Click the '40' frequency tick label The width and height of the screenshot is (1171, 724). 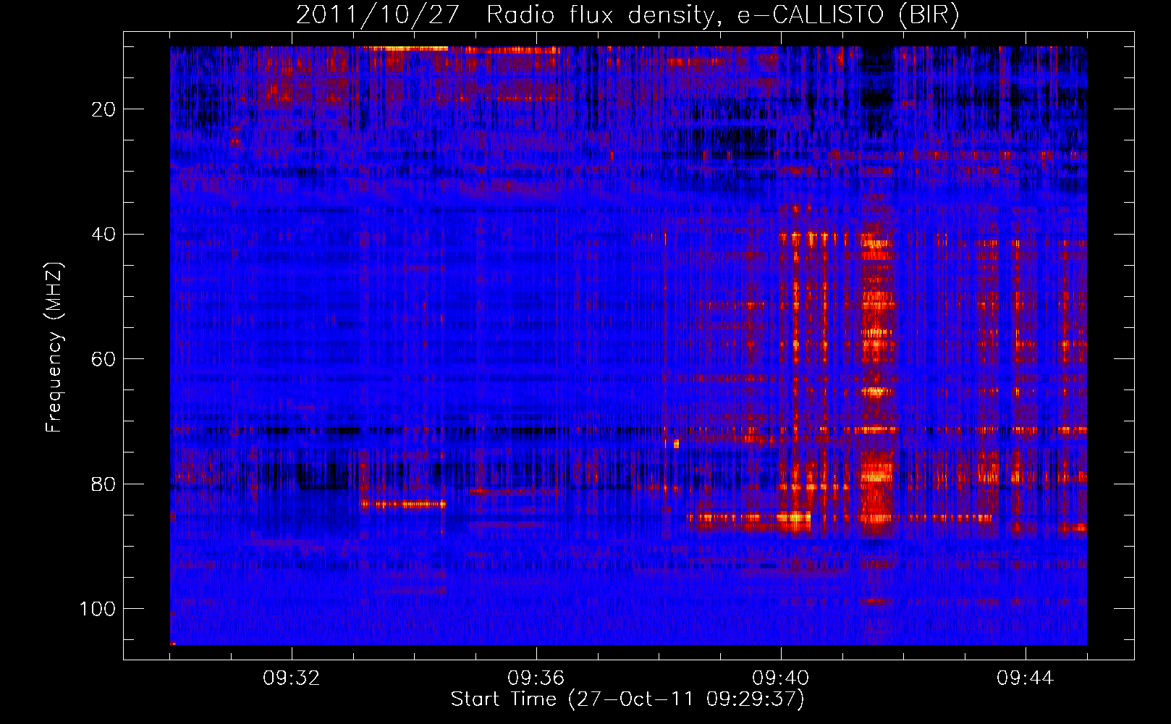[x=103, y=235]
